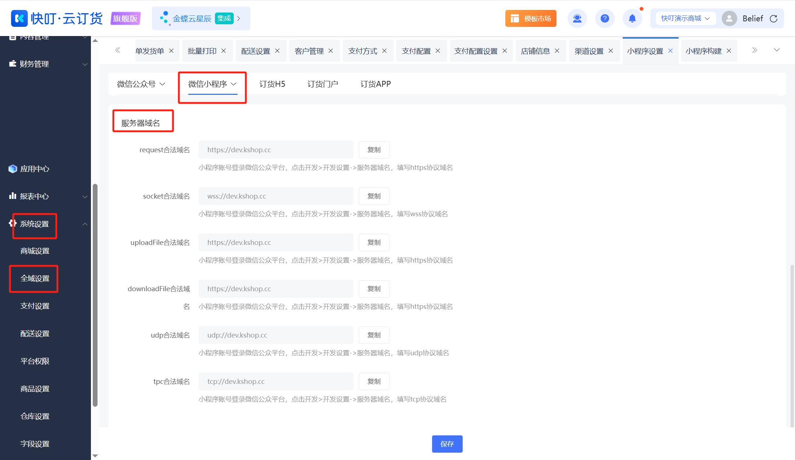Viewport: 795px width, 460px height.
Task: Switch to the 订货H5 tab
Action: pyautogui.click(x=272, y=84)
